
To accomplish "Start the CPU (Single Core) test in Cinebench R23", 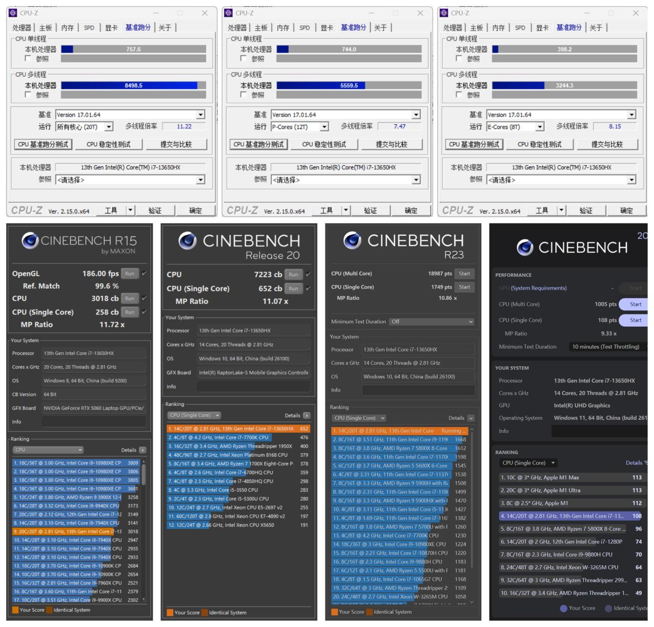I will pyautogui.click(x=464, y=287).
